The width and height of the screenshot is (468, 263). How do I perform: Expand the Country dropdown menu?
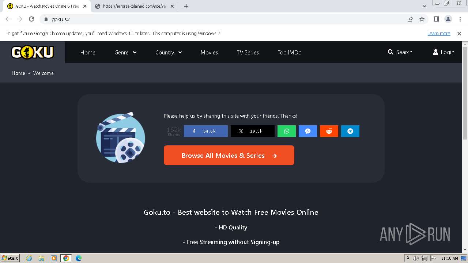[169, 53]
